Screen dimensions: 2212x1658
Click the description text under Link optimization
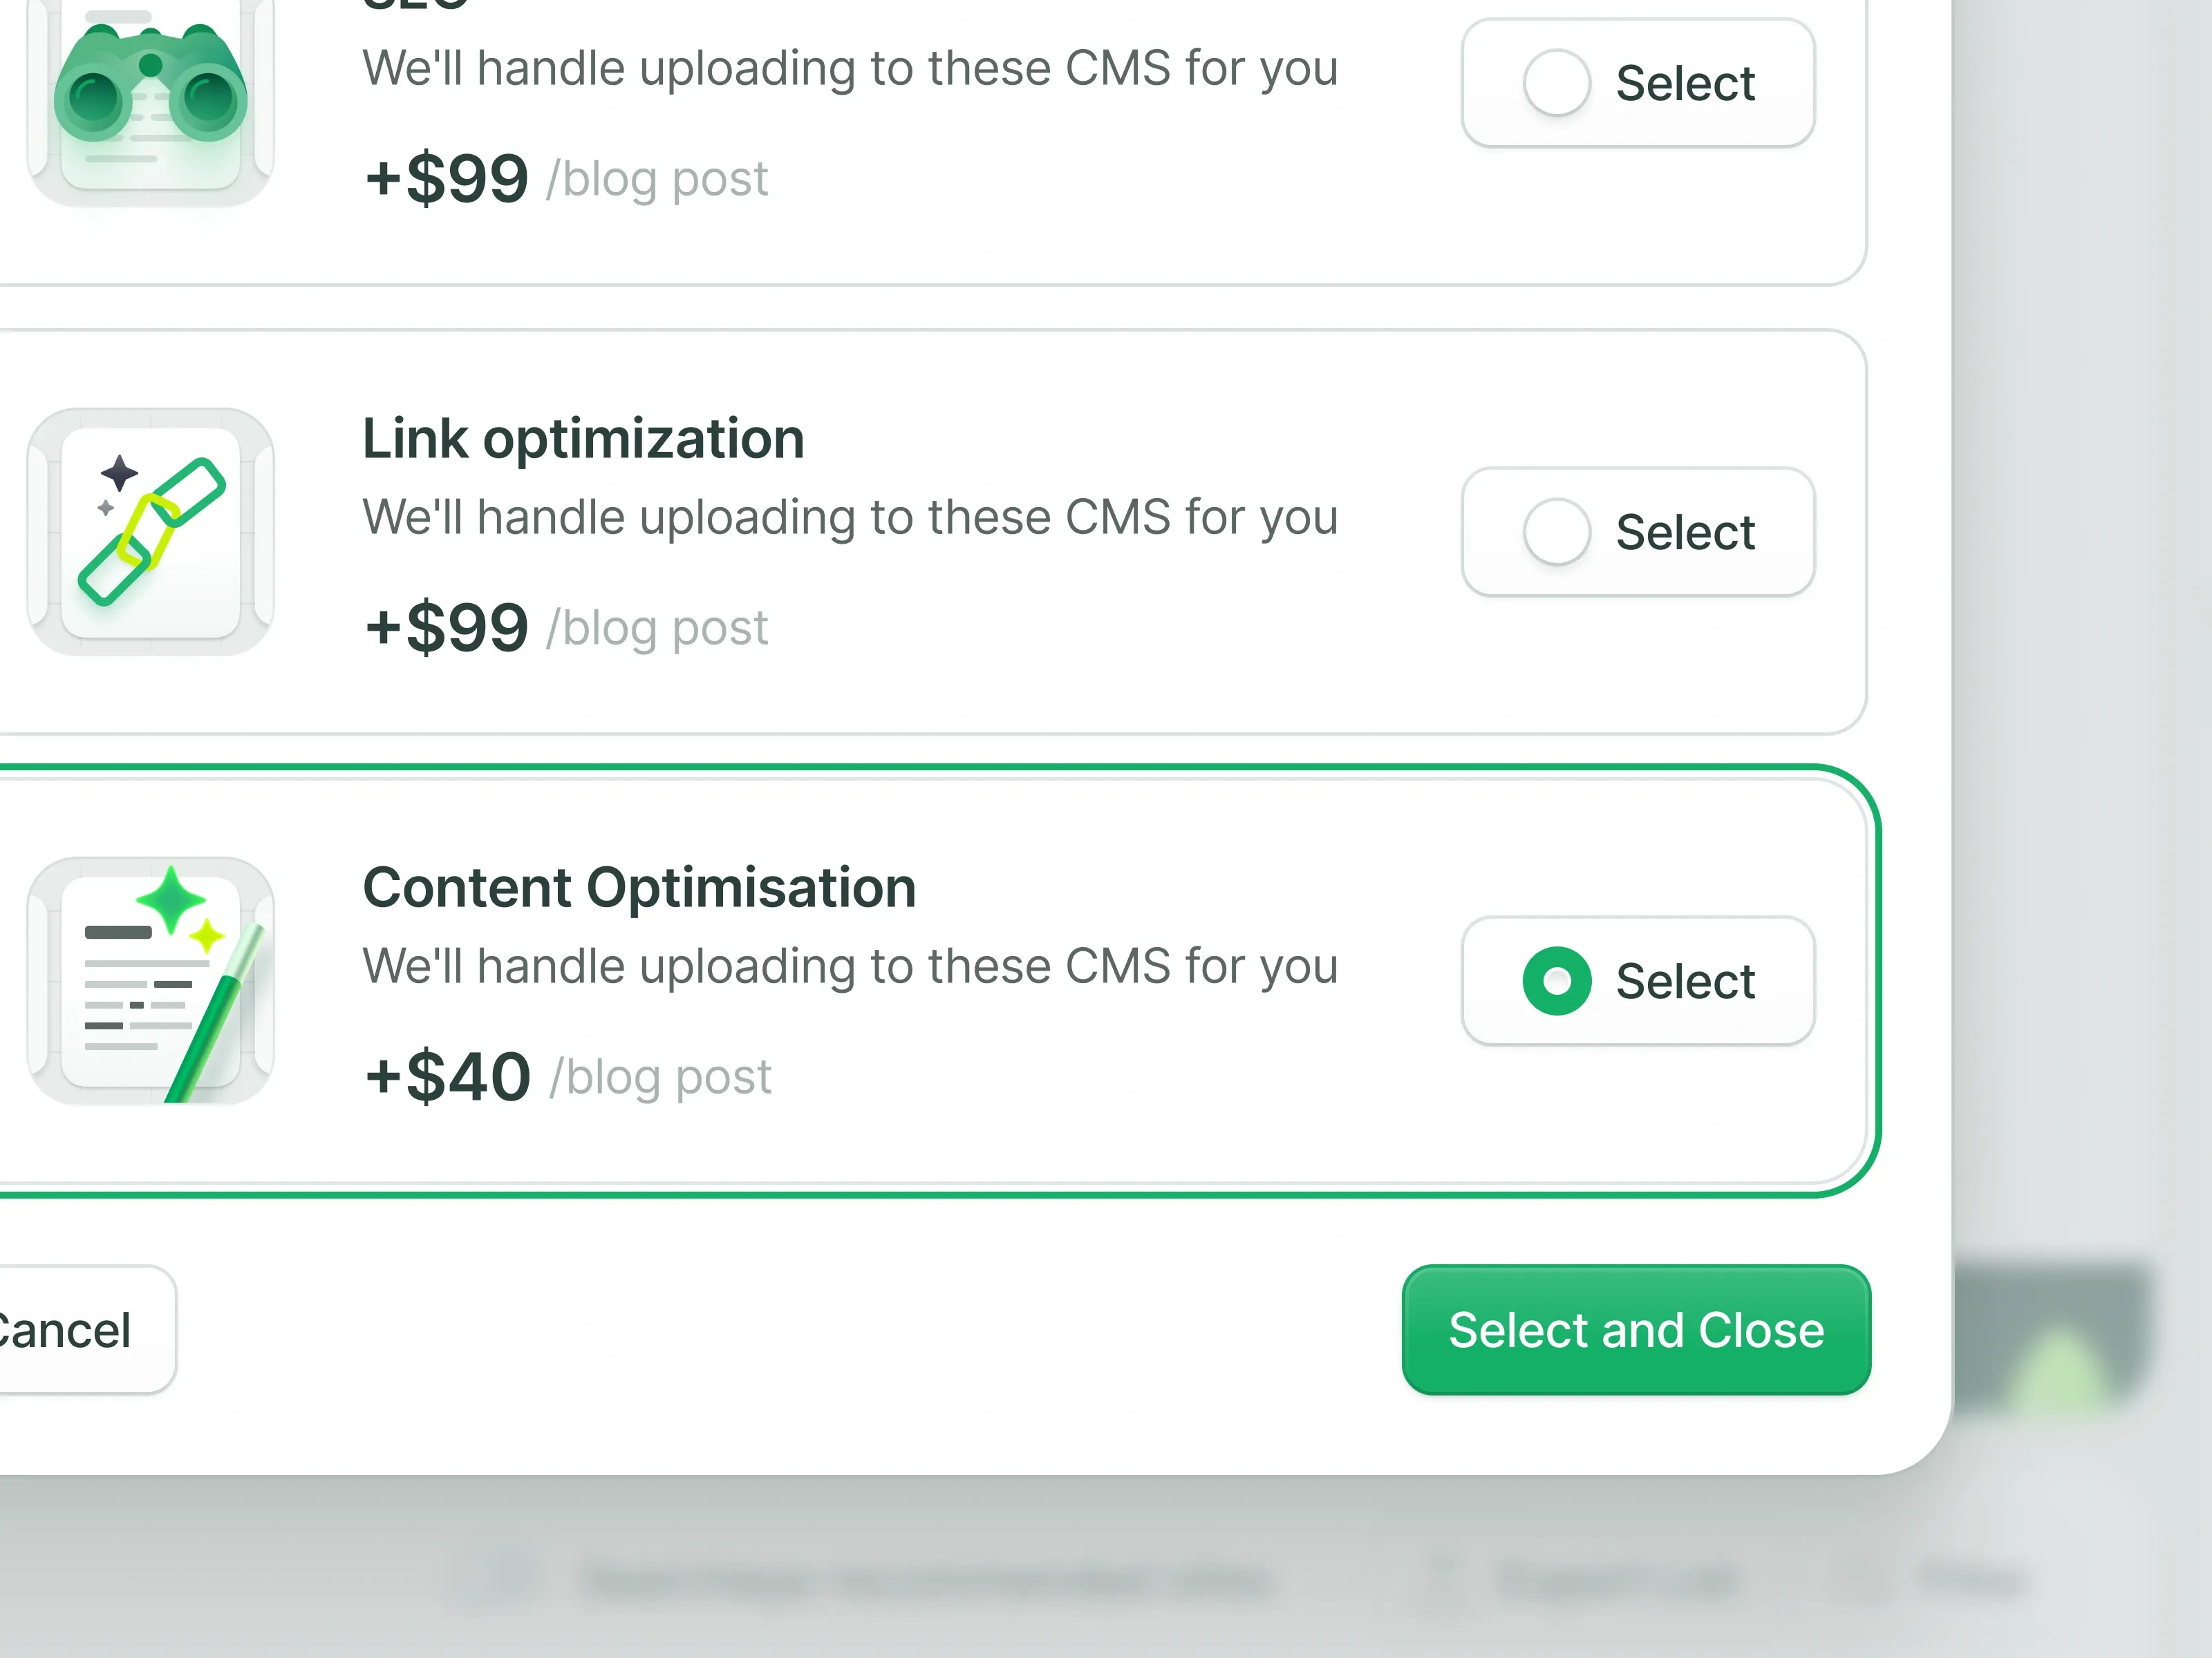point(849,517)
